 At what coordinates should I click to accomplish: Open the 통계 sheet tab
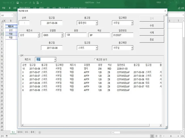click(32, 132)
